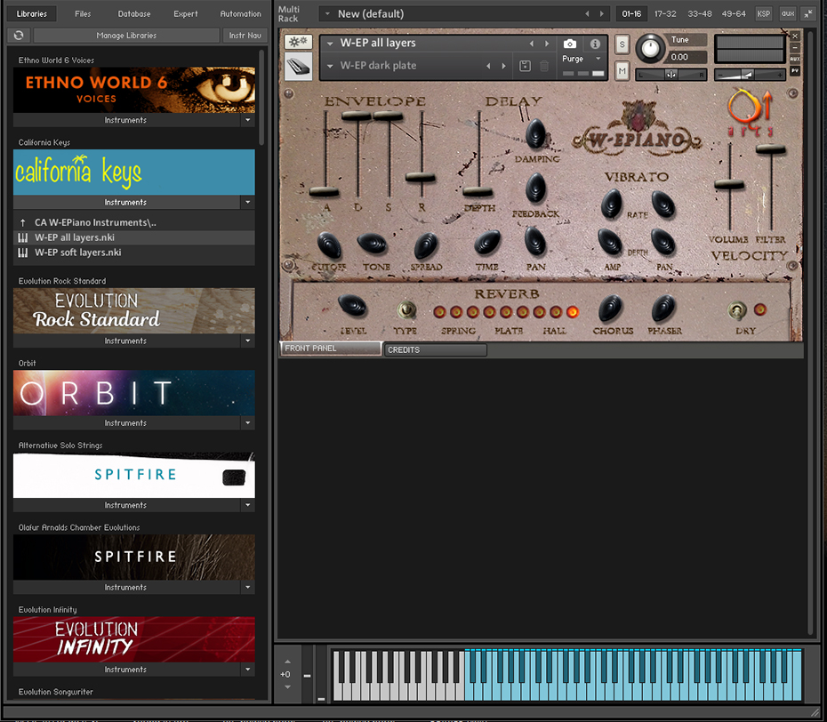Image resolution: width=827 pixels, height=722 pixels.
Task: Click the DAMPING knob in Delay section
Action: 536,134
